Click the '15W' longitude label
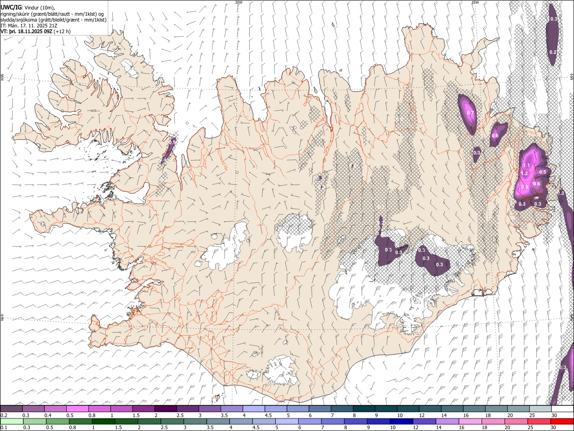The width and height of the screenshot is (574, 431). pos(475,2)
